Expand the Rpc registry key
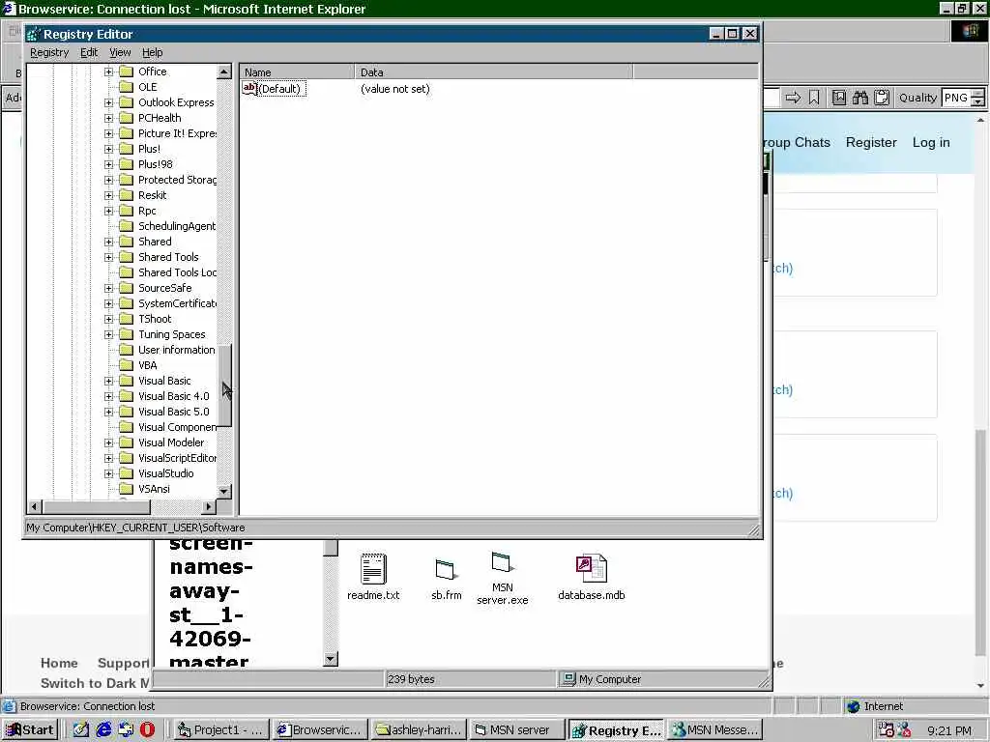Screen dimensions: 990x742 [x=108, y=211]
